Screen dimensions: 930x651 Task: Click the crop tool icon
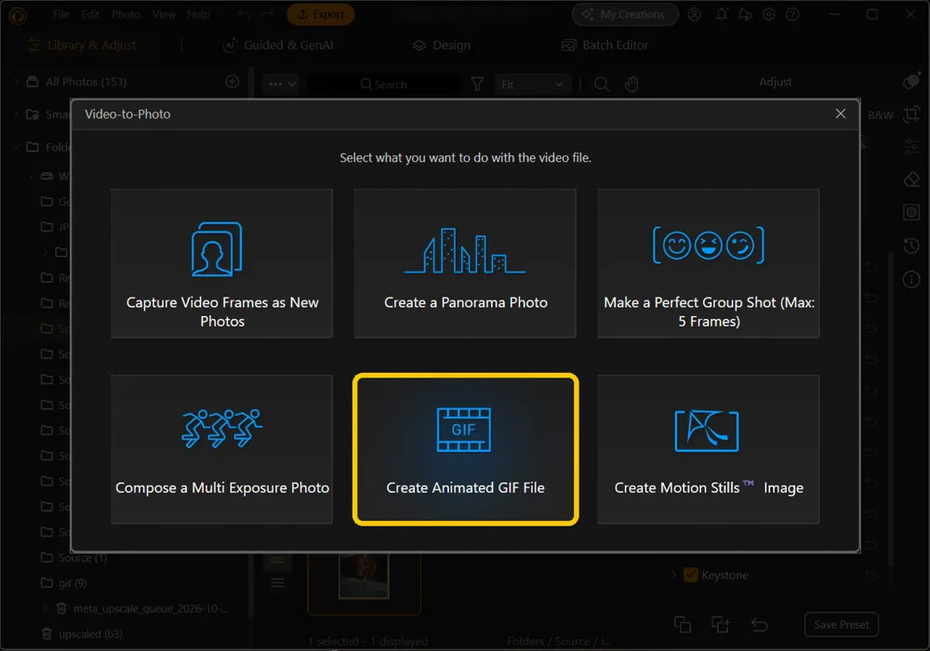(x=911, y=113)
